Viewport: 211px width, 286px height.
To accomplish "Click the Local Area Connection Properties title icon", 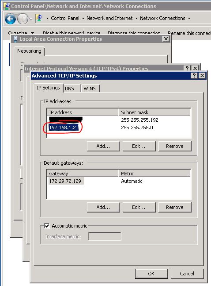I will pyautogui.click(x=15, y=39).
